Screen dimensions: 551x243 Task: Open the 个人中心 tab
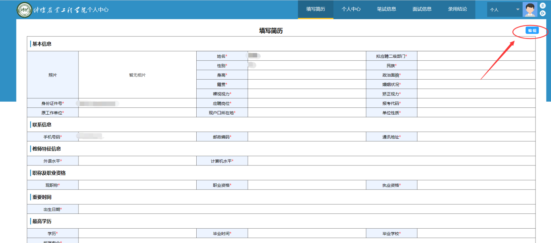pyautogui.click(x=351, y=9)
